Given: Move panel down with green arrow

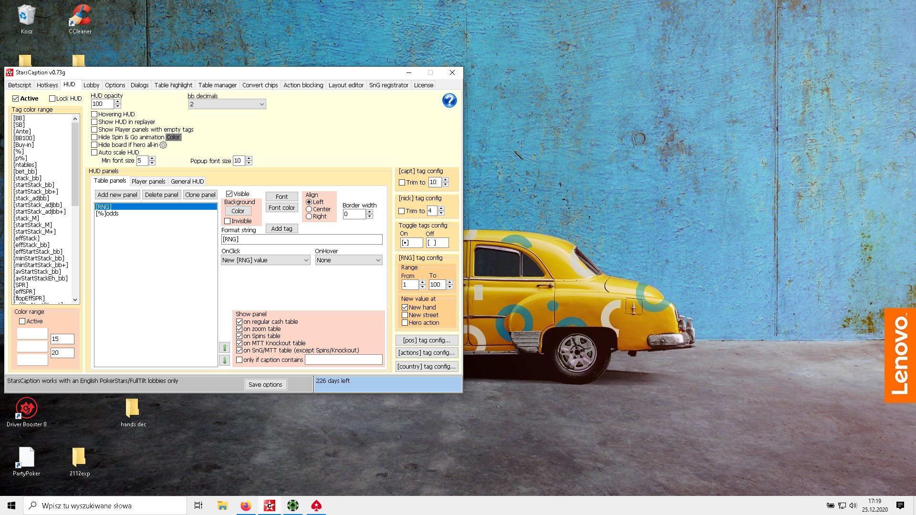Looking at the screenshot, I should (224, 360).
